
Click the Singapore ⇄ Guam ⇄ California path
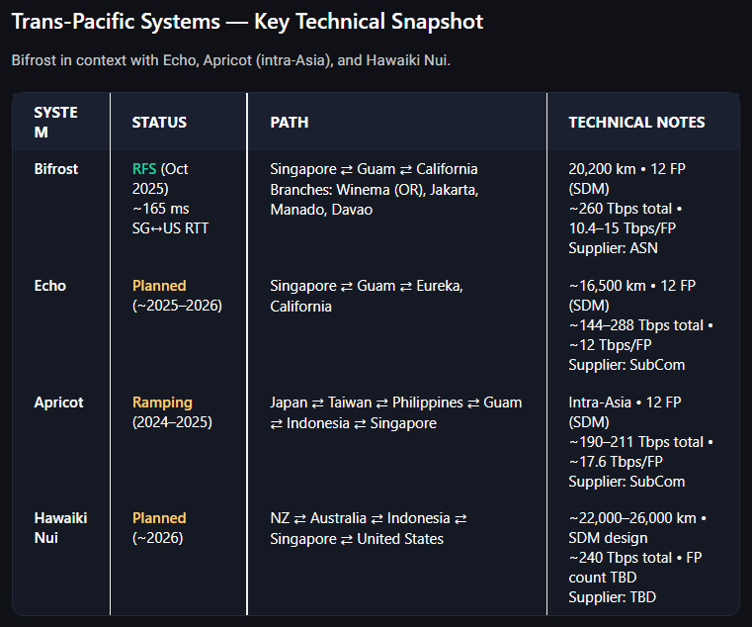tap(374, 169)
